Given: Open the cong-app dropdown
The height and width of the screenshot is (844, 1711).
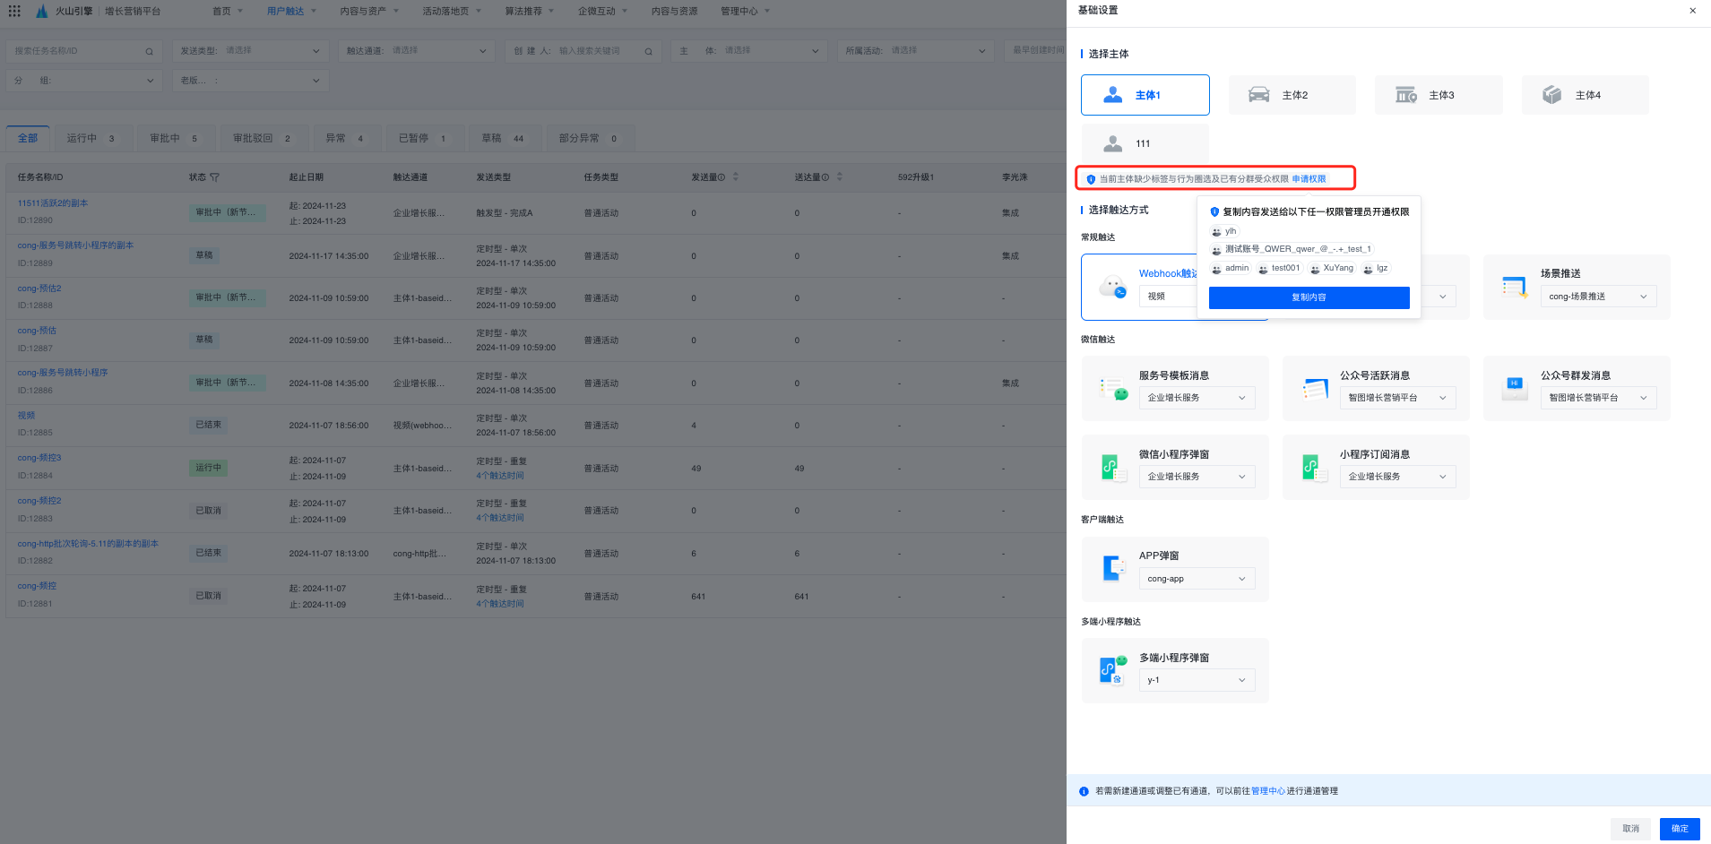Looking at the screenshot, I should [1197, 579].
